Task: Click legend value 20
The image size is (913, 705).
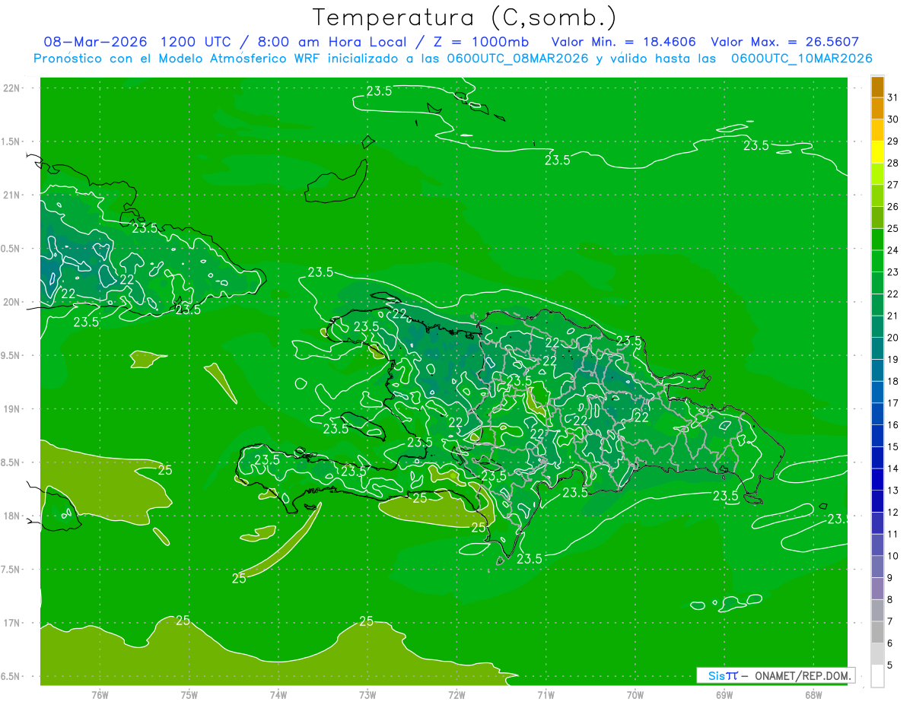Action: pos(892,338)
